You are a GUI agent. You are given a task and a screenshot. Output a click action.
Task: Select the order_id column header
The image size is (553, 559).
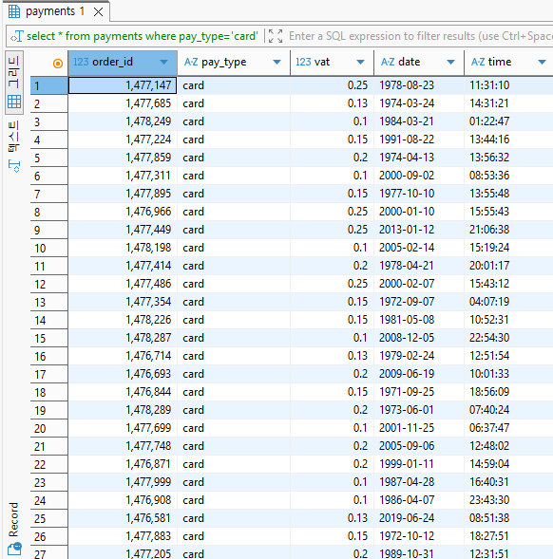123,63
